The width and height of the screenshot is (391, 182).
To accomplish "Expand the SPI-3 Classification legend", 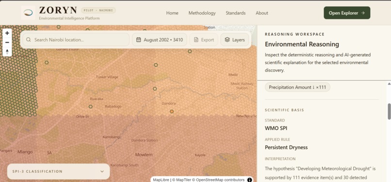I will 58,171.
